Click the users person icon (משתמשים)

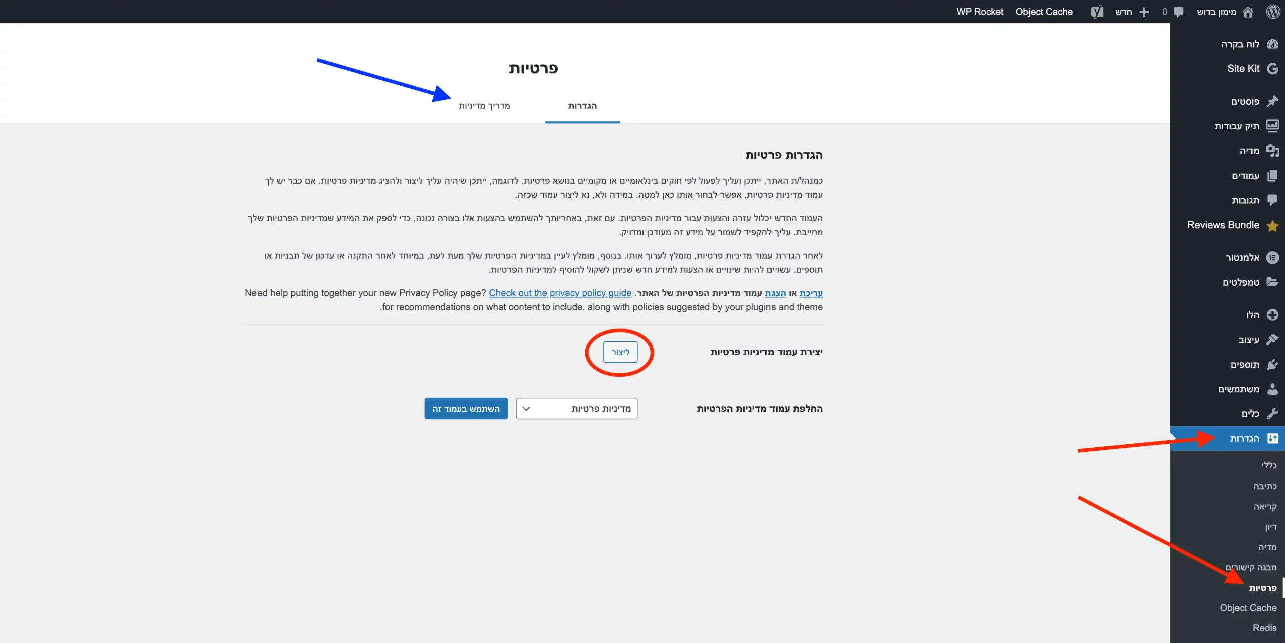click(1272, 389)
